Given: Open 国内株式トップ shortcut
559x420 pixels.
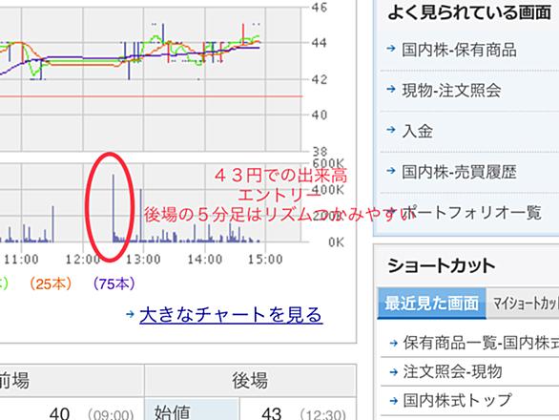Looking at the screenshot, I should tap(457, 400).
